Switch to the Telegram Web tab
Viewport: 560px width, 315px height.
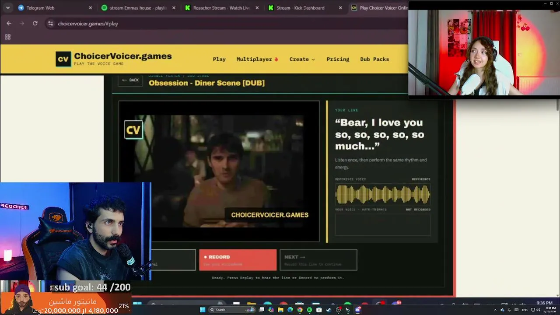[x=55, y=8]
